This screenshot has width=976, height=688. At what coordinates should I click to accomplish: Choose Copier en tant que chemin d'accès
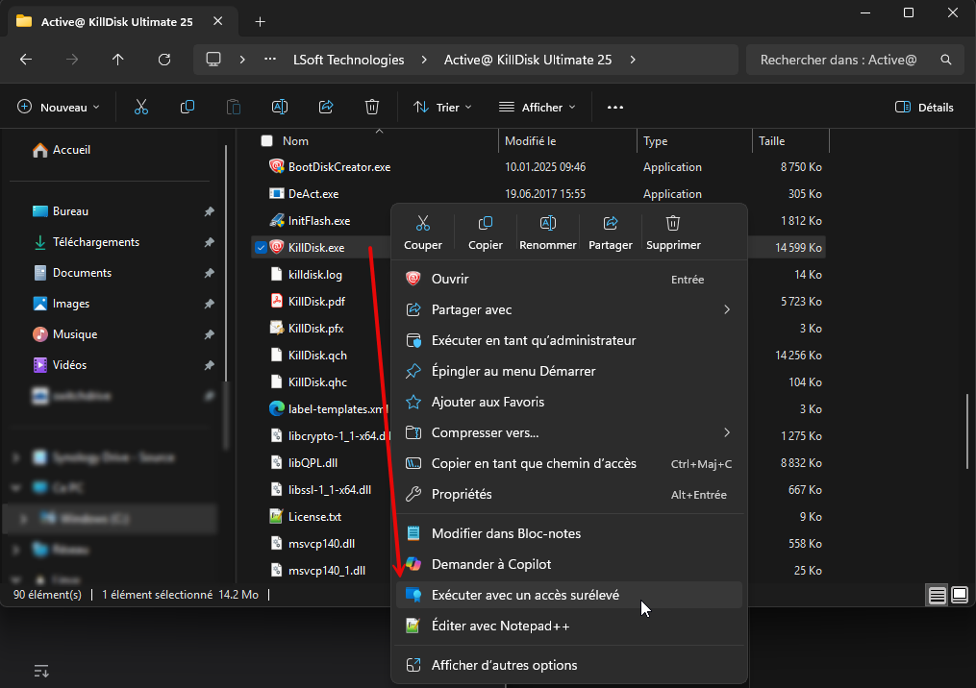click(x=569, y=463)
